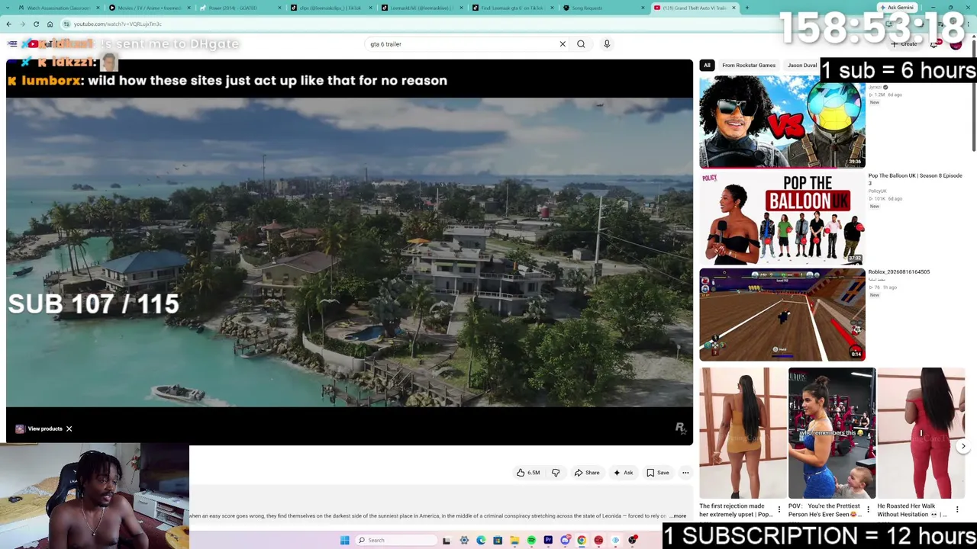Viewport: 977px width, 549px height.
Task: Open the Find 'Leemask gta 6' TikTok tab
Action: coord(512,8)
